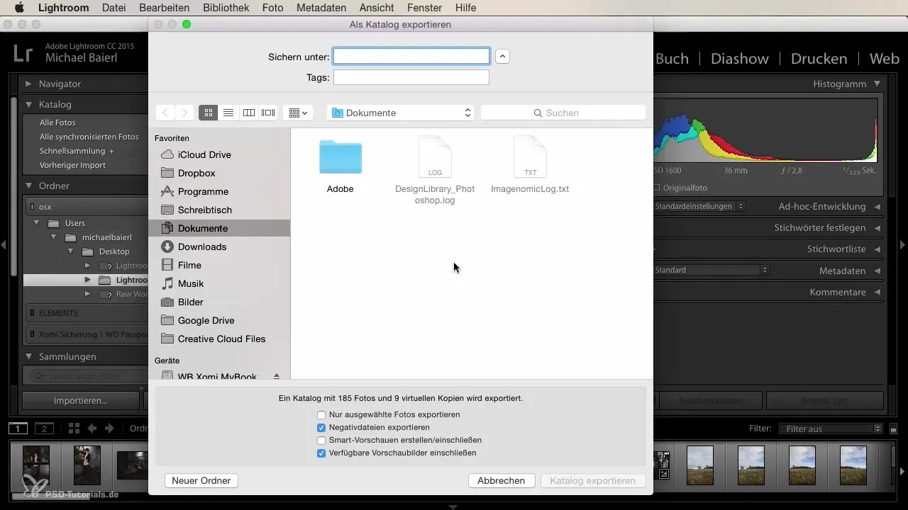The height and width of the screenshot is (510, 908).
Task: Open Metadaten menu in menu bar
Action: pyautogui.click(x=322, y=8)
